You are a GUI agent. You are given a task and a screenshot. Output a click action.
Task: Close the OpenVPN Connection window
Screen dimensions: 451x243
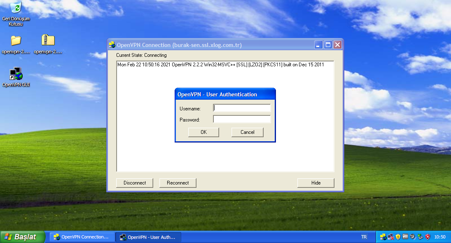[x=338, y=45]
